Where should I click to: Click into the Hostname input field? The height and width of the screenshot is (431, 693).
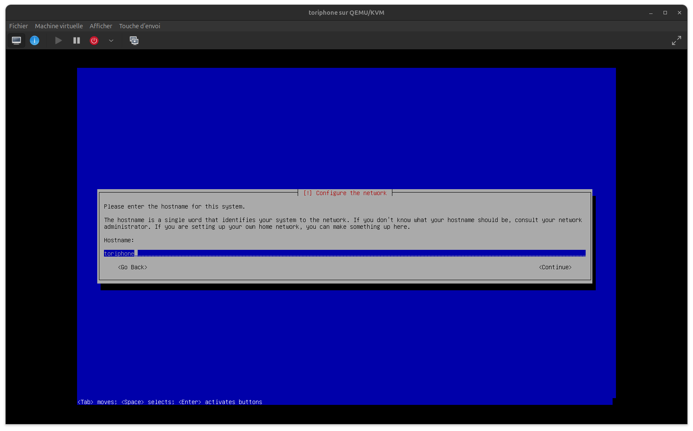pyautogui.click(x=344, y=253)
